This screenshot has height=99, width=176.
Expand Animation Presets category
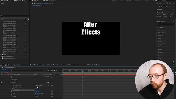(157, 26)
